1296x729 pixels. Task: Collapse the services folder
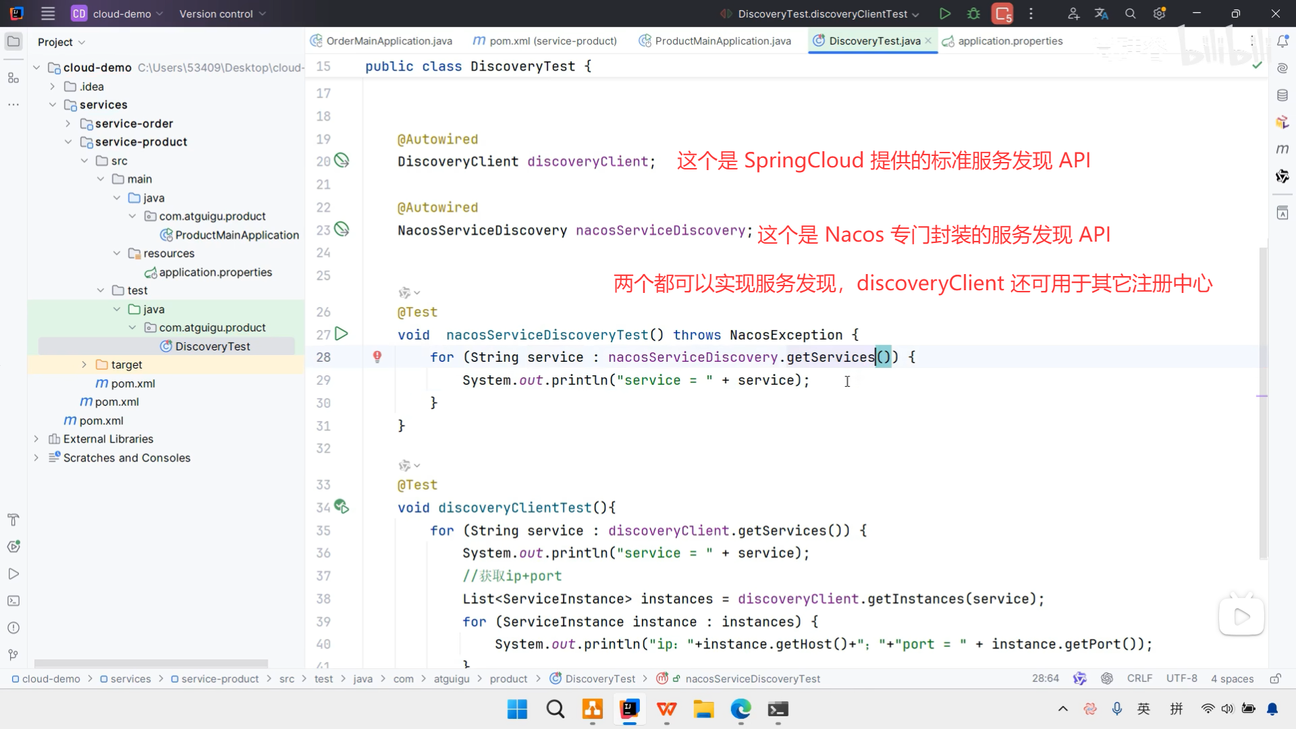(53, 105)
